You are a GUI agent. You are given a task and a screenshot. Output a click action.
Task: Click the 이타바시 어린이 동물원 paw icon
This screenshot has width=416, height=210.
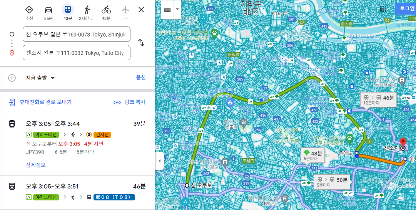[214, 33]
